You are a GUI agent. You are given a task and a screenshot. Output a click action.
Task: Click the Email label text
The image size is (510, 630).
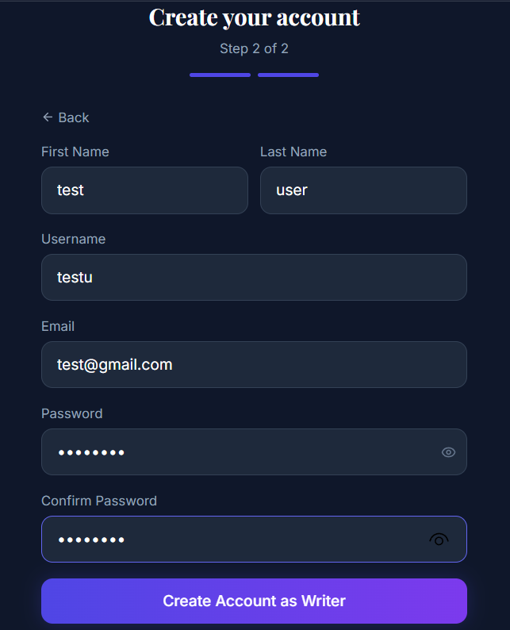(x=58, y=326)
